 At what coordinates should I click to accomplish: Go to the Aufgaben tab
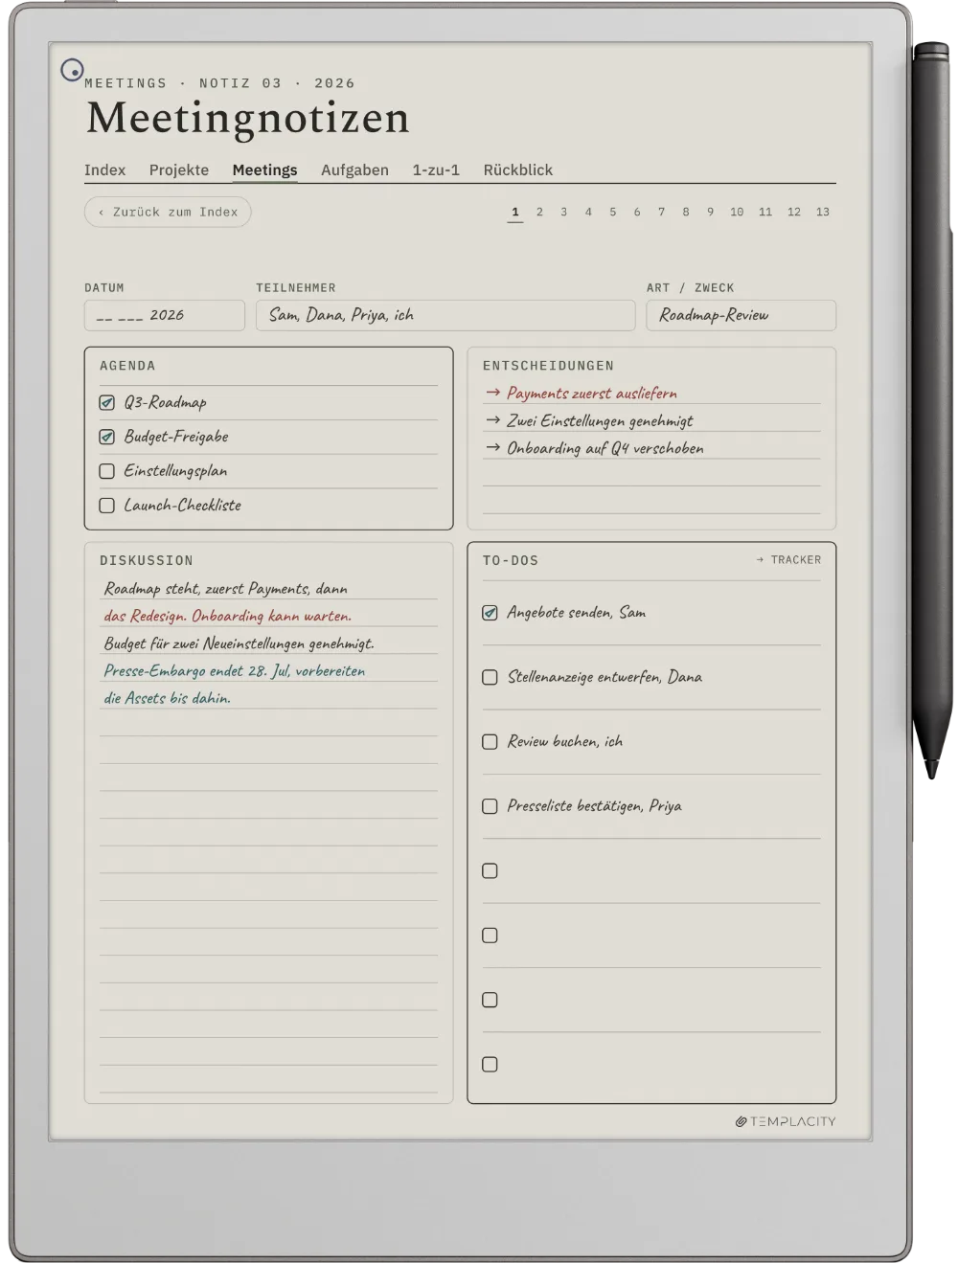point(354,169)
